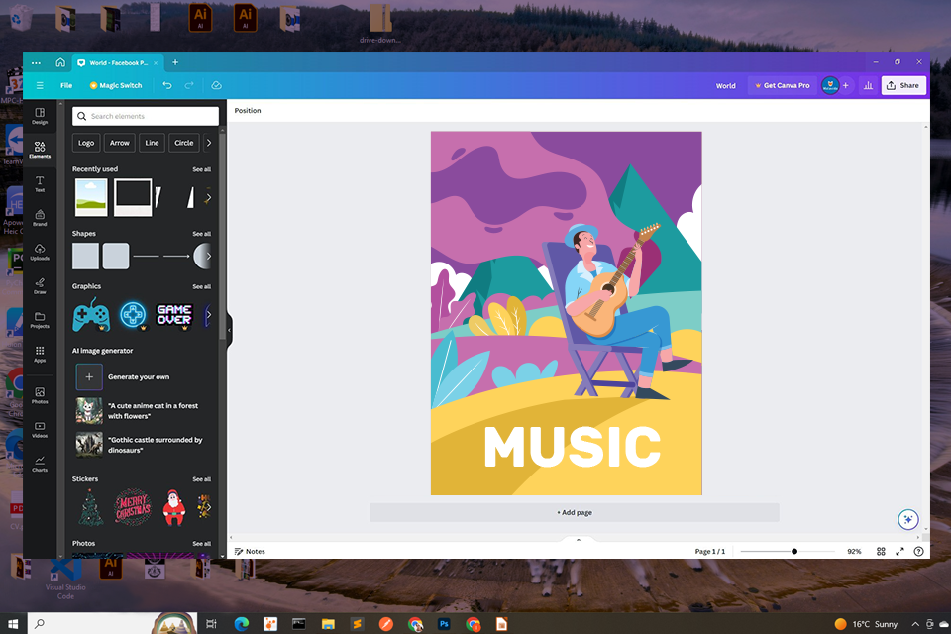The width and height of the screenshot is (951, 634).
Task: Open File Explorer from the taskbar
Action: pos(328,624)
